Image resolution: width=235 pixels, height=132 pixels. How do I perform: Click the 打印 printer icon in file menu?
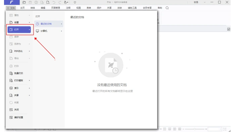11,66
